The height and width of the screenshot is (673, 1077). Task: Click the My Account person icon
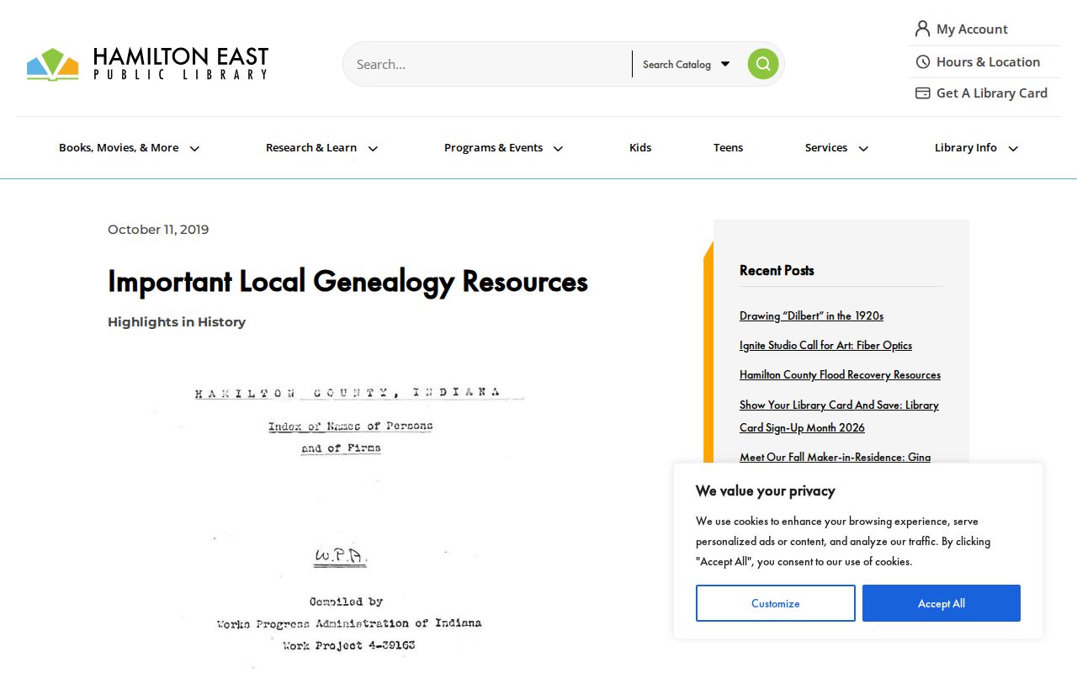pos(923,29)
